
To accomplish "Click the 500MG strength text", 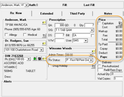I will pyautogui.click(x=8, y=71).
